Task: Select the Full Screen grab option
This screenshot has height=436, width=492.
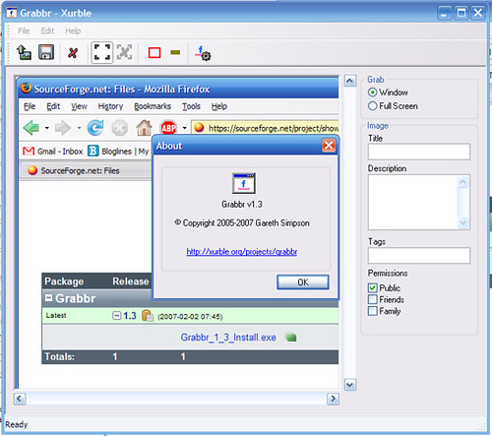Action: (x=372, y=106)
